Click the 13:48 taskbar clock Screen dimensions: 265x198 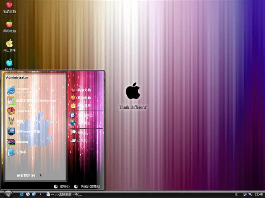(x=258, y=194)
